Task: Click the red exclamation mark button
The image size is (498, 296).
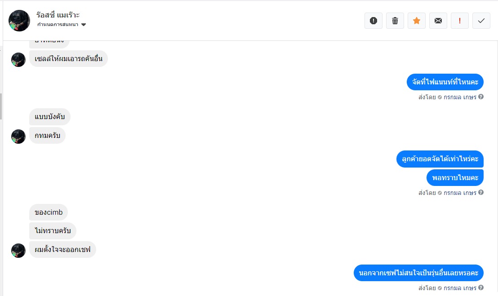Action: (x=460, y=21)
